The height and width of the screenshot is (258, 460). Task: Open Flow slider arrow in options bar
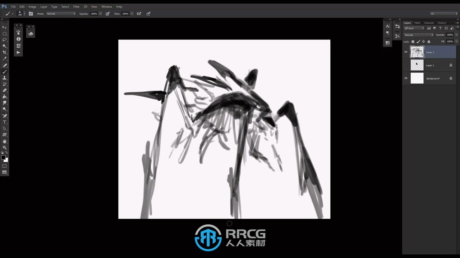pyautogui.click(x=132, y=14)
